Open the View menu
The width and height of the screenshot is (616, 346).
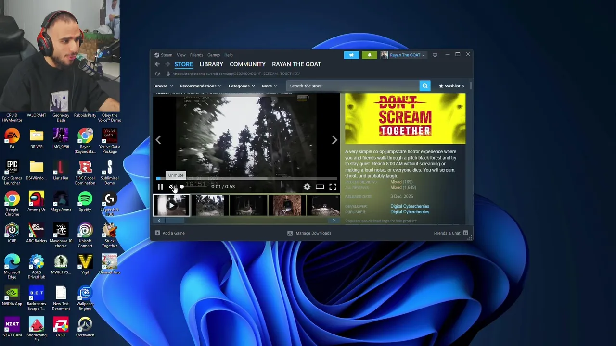181,55
